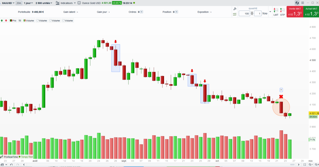
Task: Open the dropdown arrow next to save icon
Action: click(6, 165)
